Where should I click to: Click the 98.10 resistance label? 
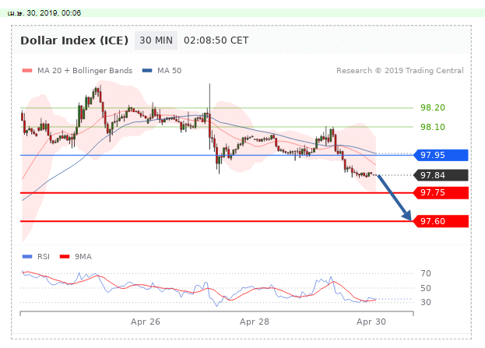click(x=432, y=127)
